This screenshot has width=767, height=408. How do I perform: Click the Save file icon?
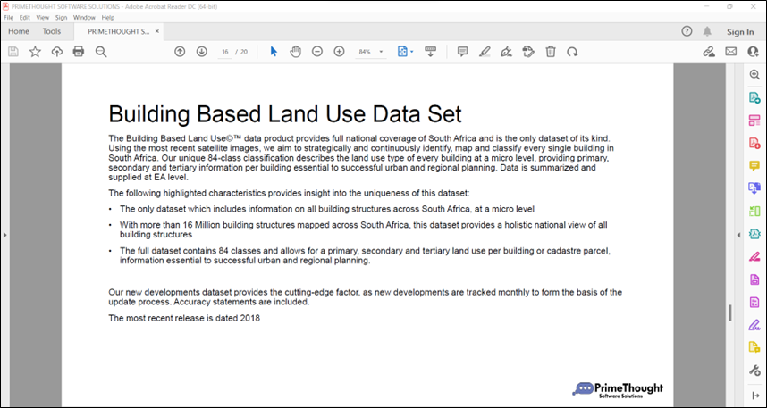click(x=13, y=51)
